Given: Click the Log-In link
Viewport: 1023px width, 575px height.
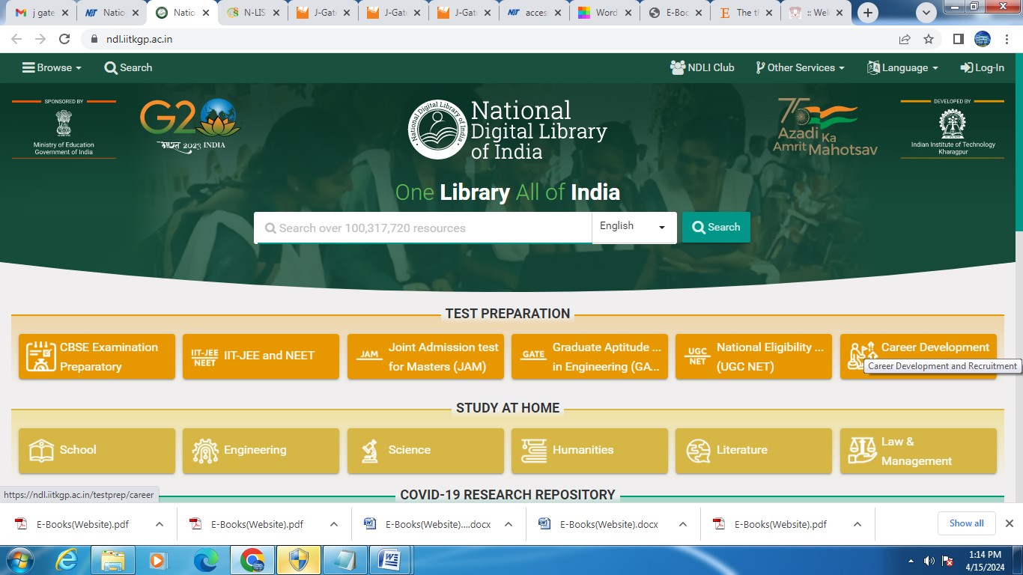Looking at the screenshot, I should pos(983,67).
